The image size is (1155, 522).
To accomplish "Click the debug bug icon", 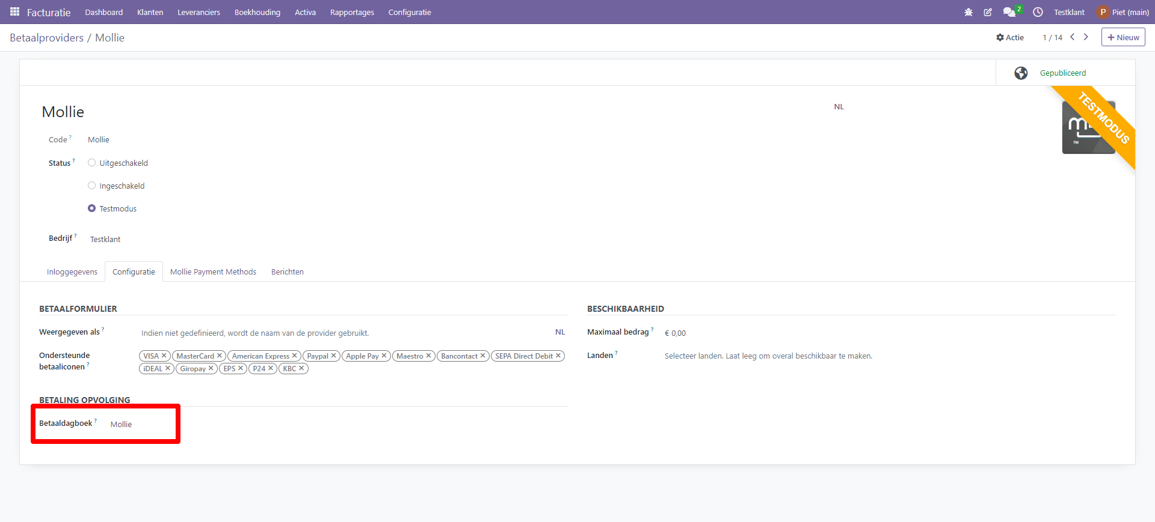I will pyautogui.click(x=969, y=12).
